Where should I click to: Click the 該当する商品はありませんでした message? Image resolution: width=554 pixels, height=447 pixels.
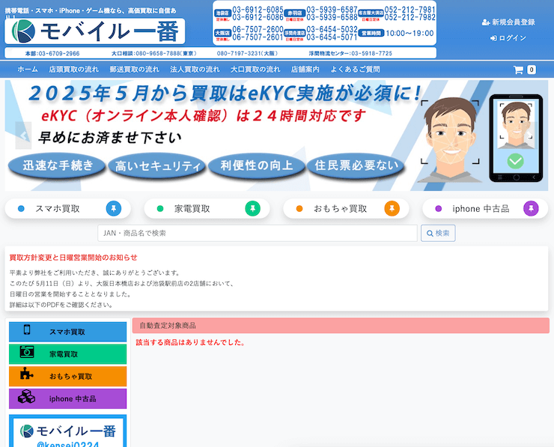click(x=191, y=342)
